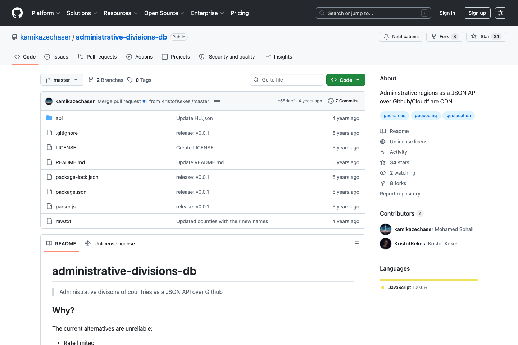Expand the commit message ellipsis icon
The width and height of the screenshot is (518, 345).
(x=217, y=101)
